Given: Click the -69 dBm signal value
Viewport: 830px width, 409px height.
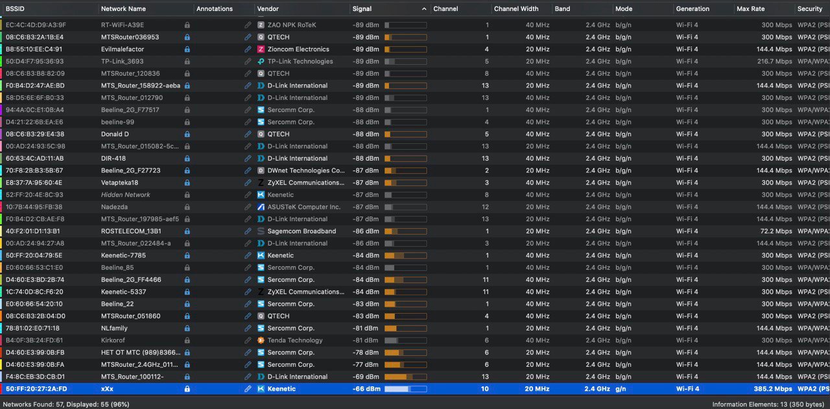Looking at the screenshot, I should click(366, 377).
